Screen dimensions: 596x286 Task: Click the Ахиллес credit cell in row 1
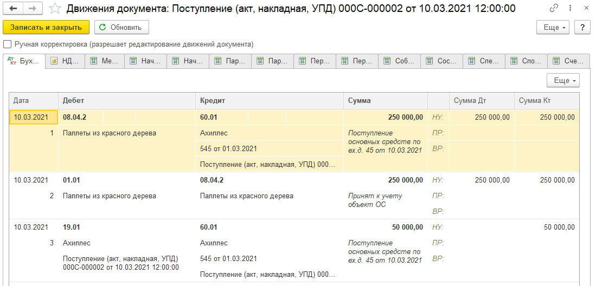click(x=214, y=133)
